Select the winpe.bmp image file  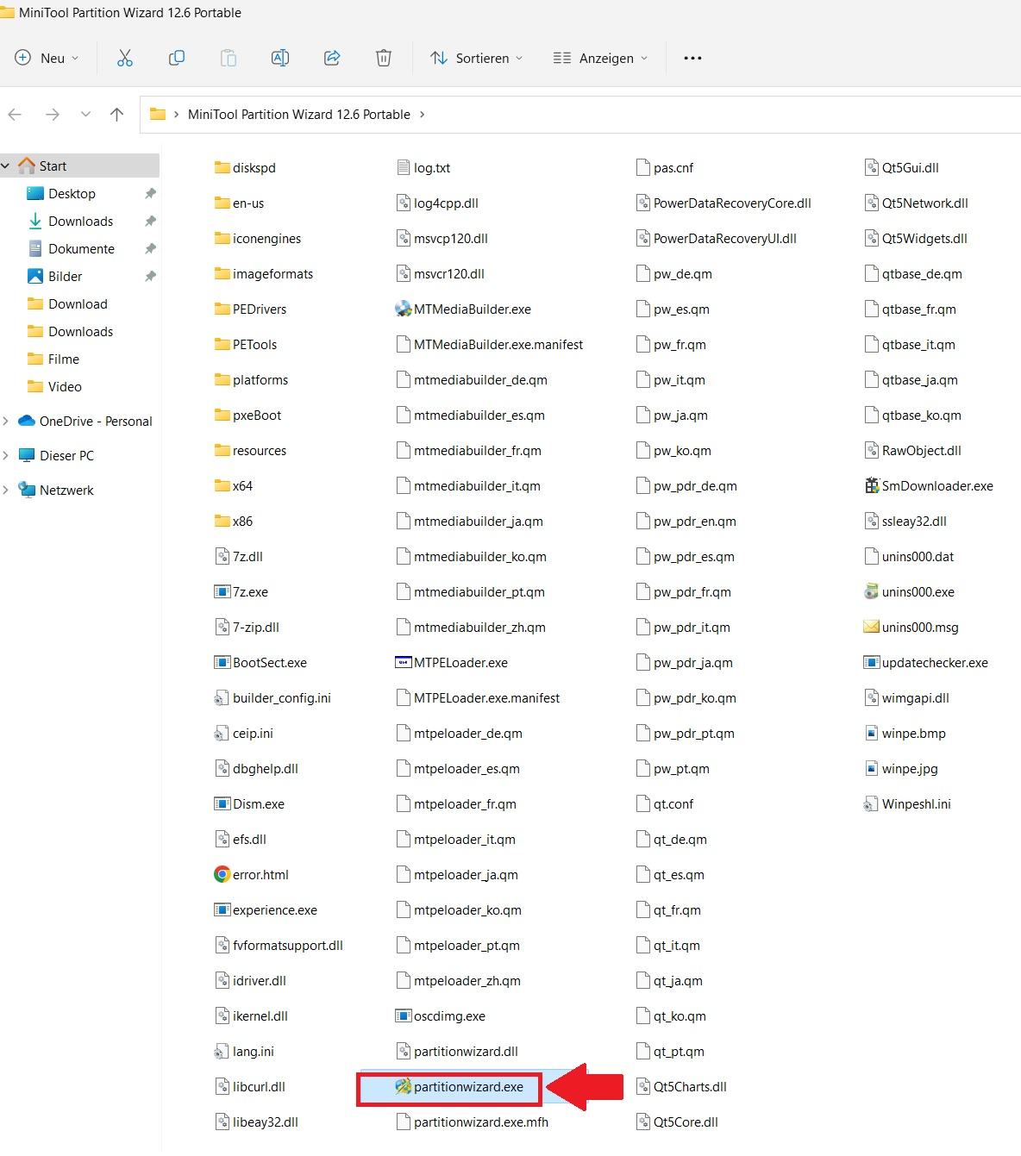[905, 733]
